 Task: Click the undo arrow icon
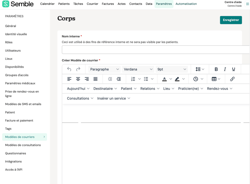(69, 69)
